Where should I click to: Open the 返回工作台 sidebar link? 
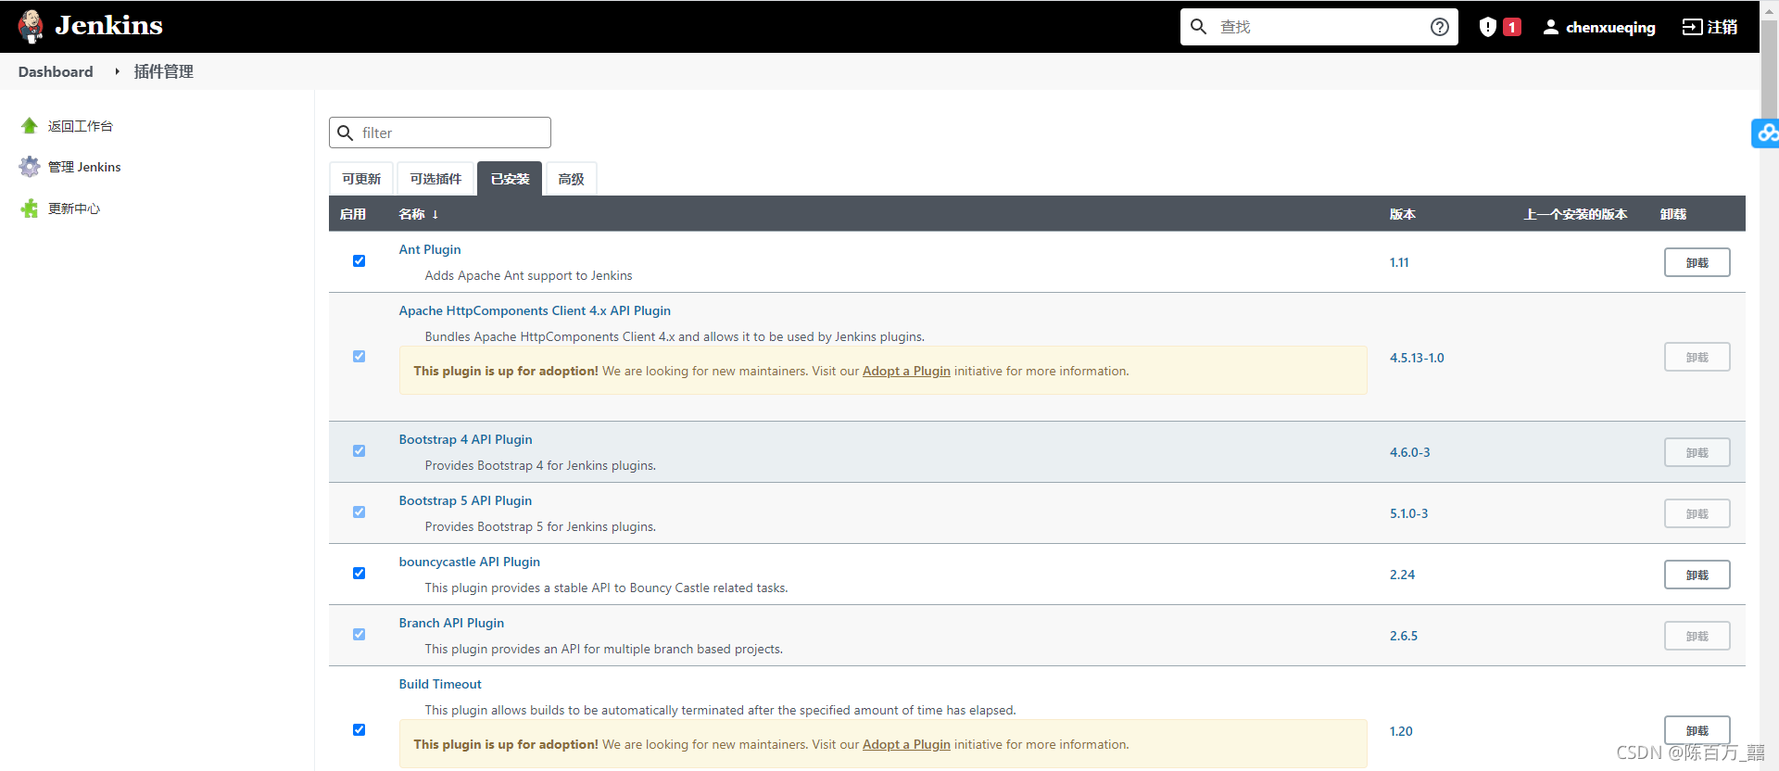click(81, 126)
